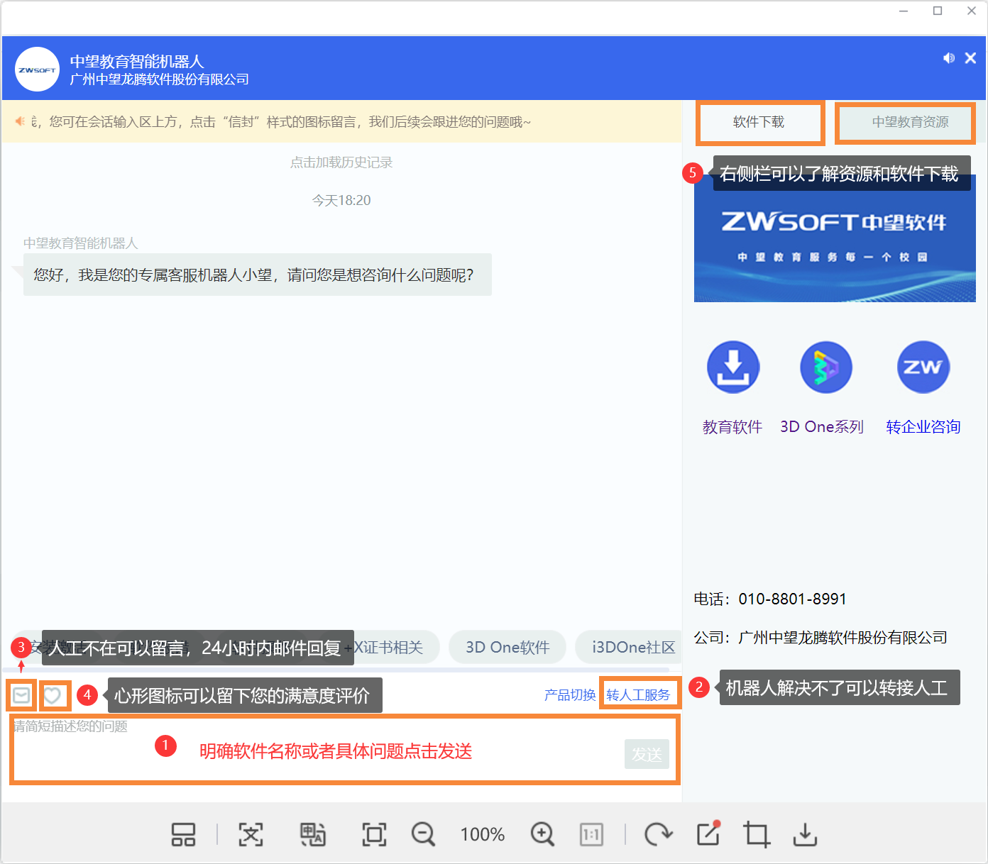Open the ZWSOFT中望软件 banner image
The image size is (988, 864).
(x=835, y=238)
